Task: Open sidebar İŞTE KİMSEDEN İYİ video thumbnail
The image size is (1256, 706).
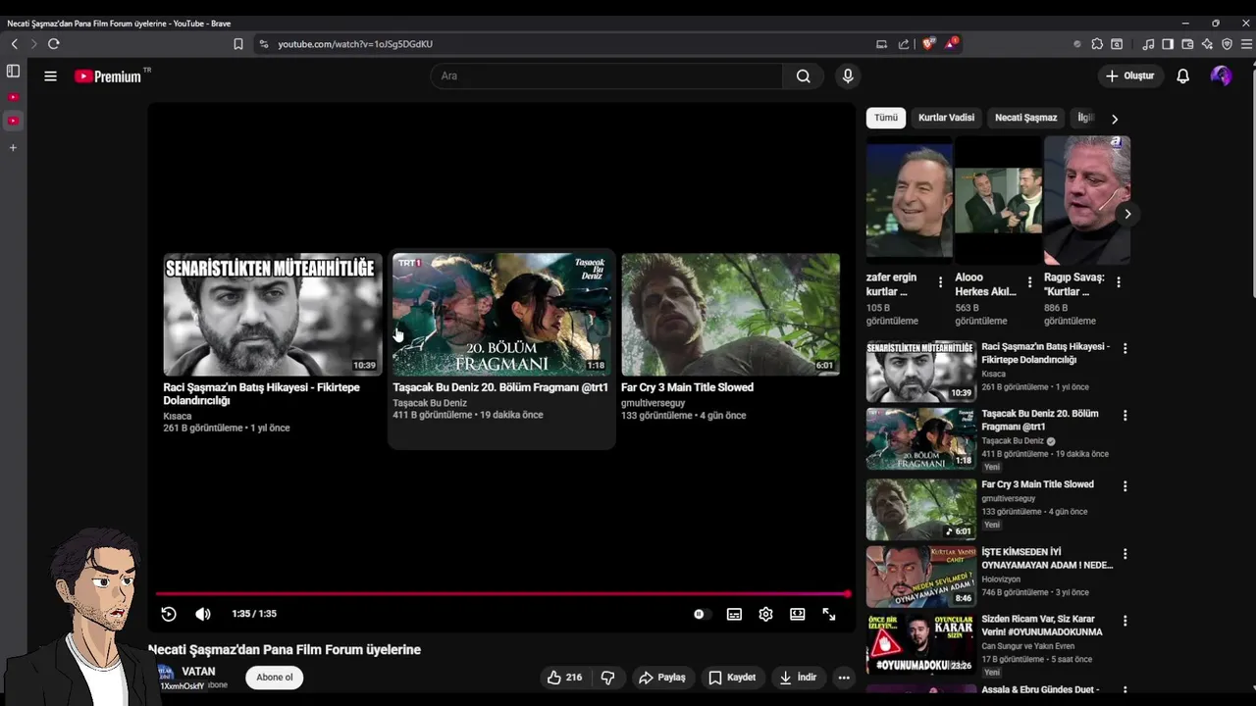Action: click(920, 577)
